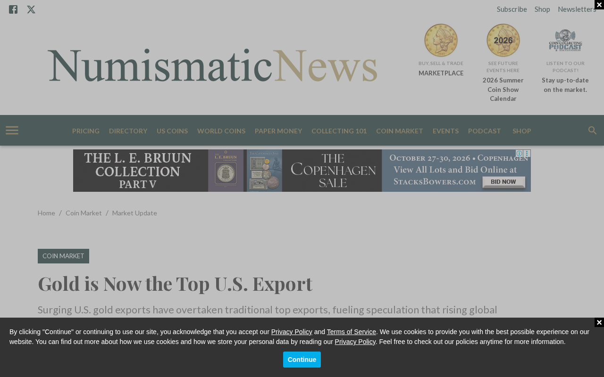Open Collecting 101 section

(339, 131)
